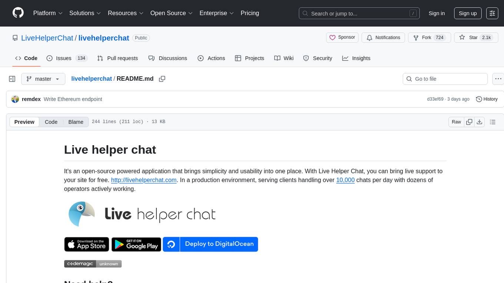Open the Write Ethereum endpoint commit
504x283 pixels.
tap(73, 99)
